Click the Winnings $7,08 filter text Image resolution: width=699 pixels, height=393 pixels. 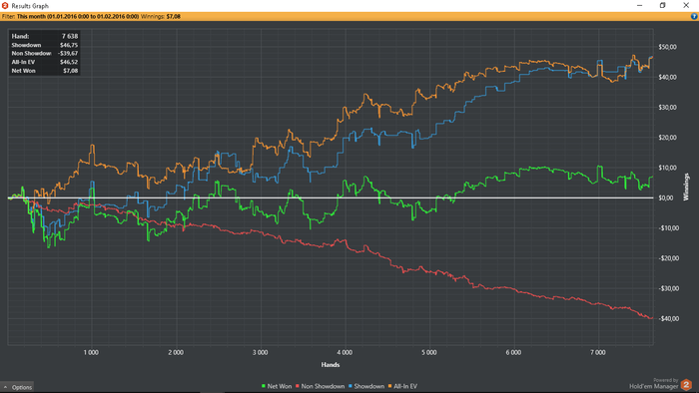pos(161,17)
